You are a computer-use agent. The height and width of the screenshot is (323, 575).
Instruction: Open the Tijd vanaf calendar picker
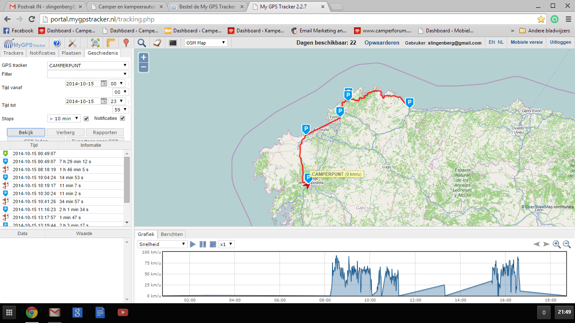tap(104, 83)
